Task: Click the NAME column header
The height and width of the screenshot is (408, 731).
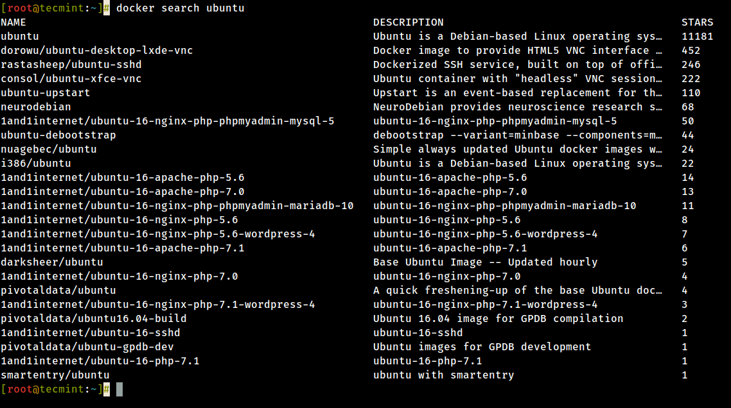Action: tap(13, 22)
